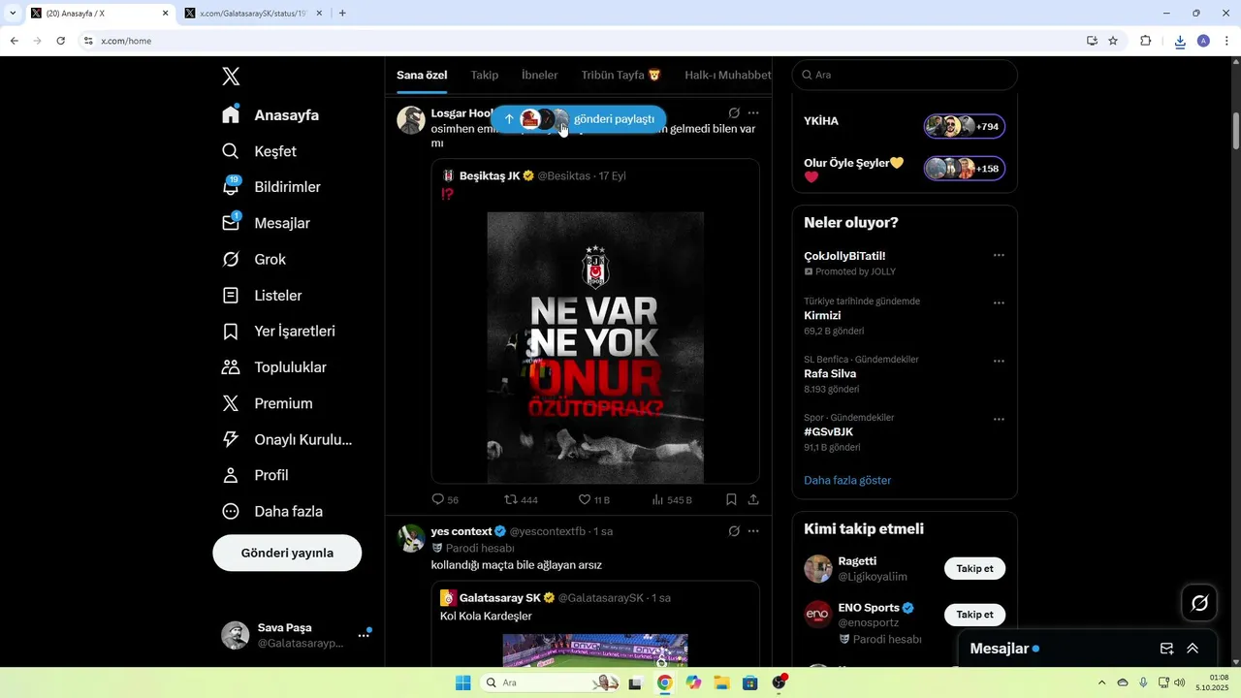Expand the Mesajlar dock chevron

(1193, 649)
